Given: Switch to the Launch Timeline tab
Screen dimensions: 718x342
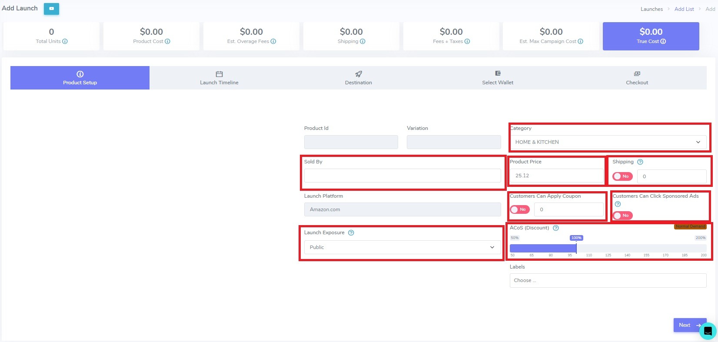Looking at the screenshot, I should tap(219, 78).
